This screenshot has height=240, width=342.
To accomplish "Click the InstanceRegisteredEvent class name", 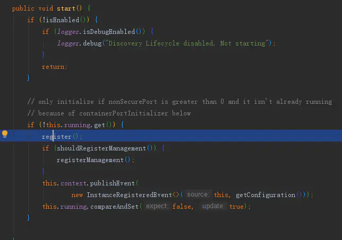I will [x=129, y=194].
